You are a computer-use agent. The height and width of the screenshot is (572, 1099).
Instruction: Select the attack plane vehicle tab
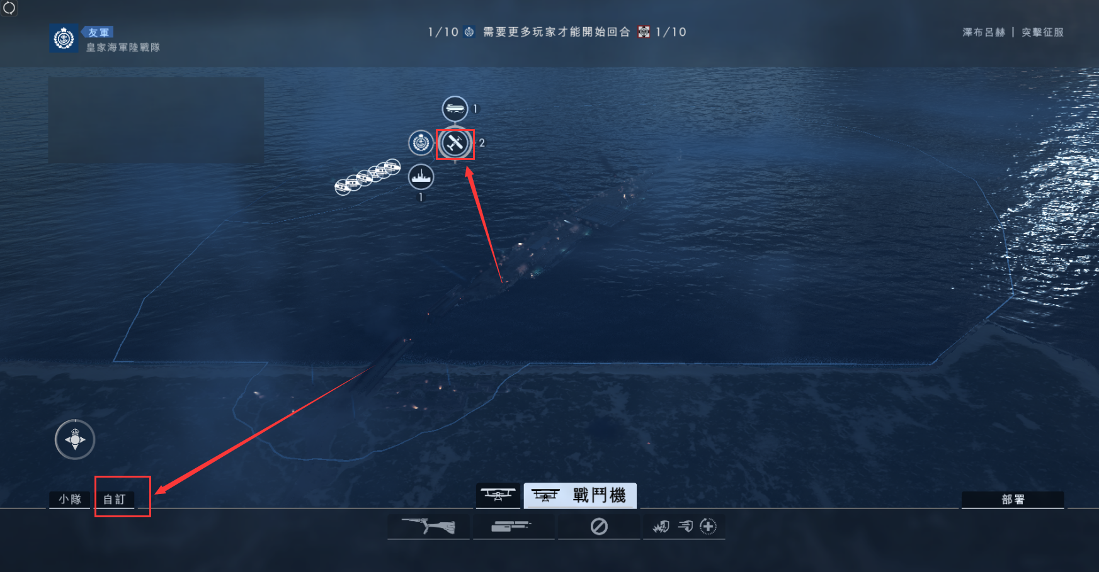coord(498,496)
